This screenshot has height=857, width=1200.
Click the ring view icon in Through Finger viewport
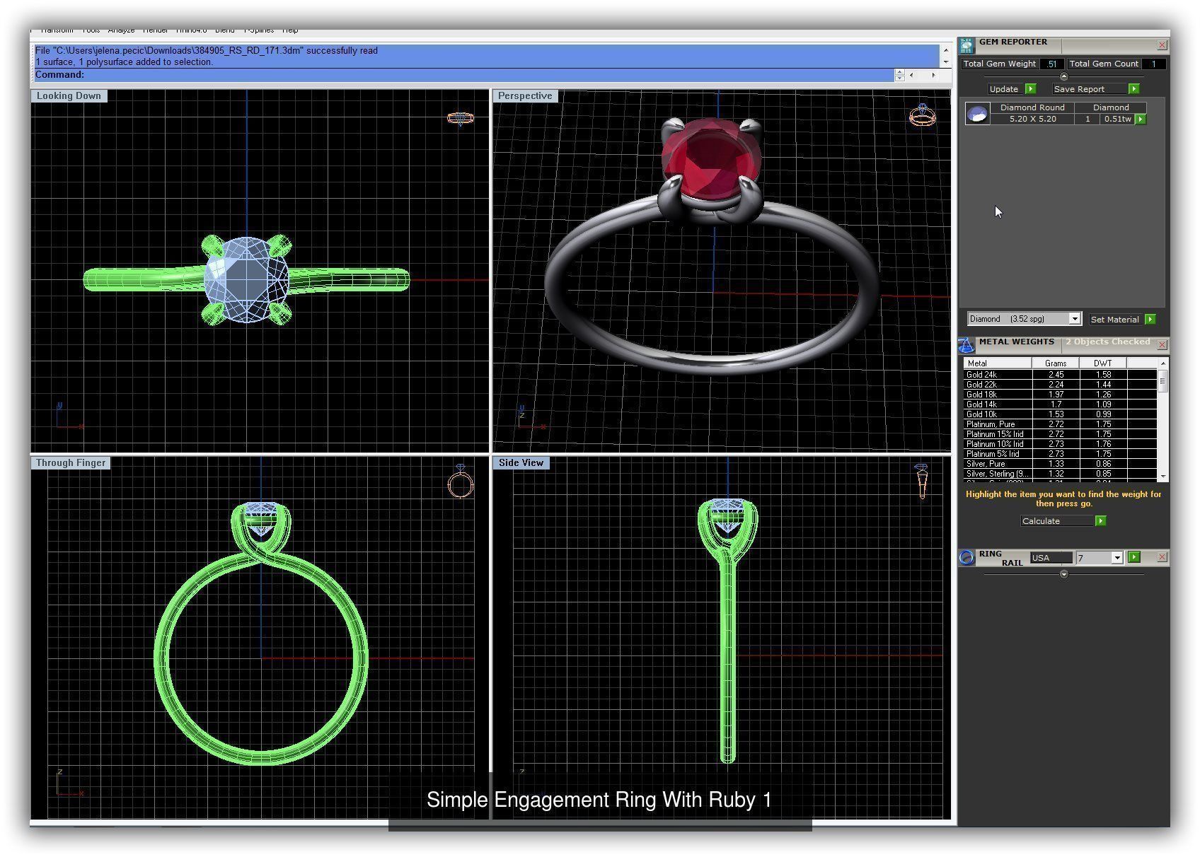[x=461, y=482]
